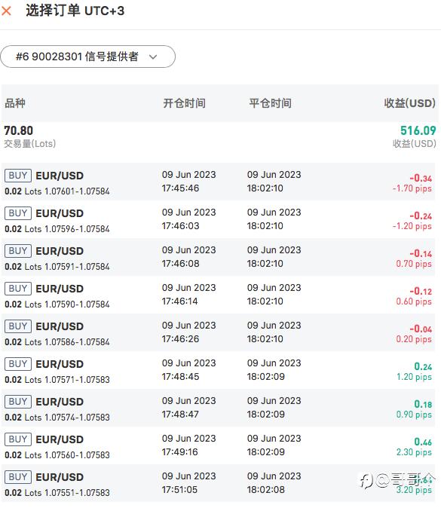Viewport: 441px width, 508px height.
Task: Sort by the 平仓时间 column header
Action: click(x=270, y=103)
